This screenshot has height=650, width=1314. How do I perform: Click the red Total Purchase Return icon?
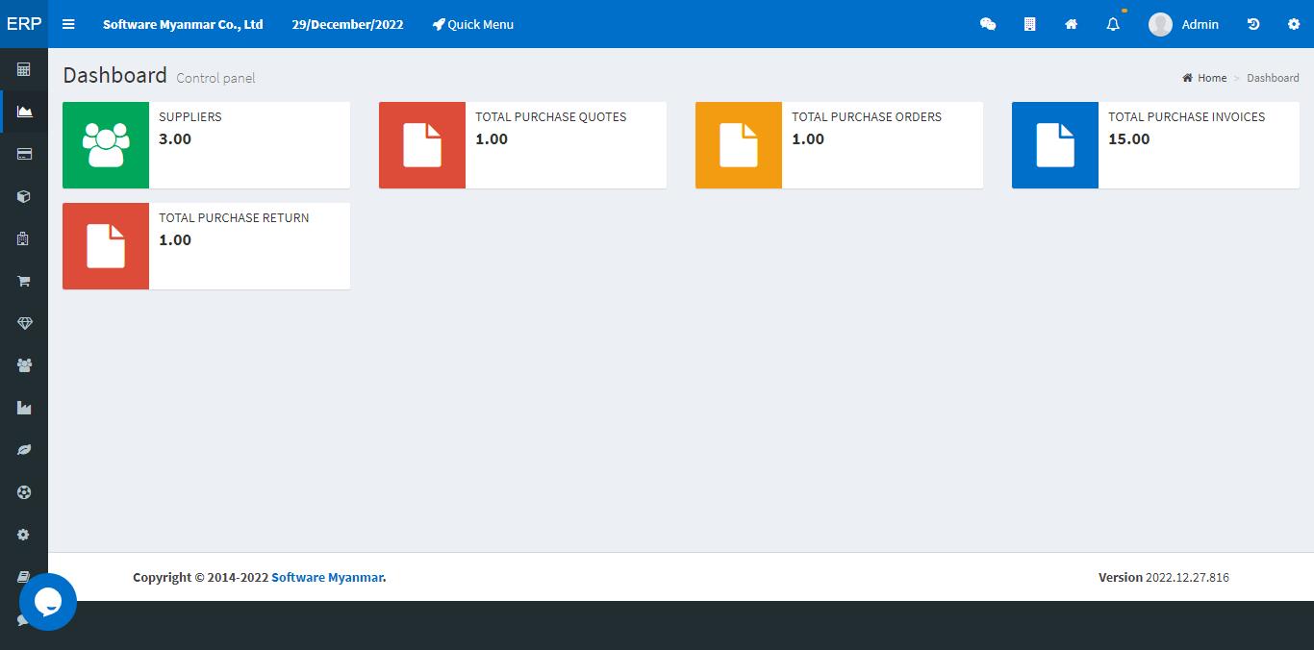click(106, 246)
